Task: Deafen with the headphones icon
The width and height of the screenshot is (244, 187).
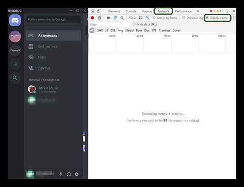Action: (69, 174)
